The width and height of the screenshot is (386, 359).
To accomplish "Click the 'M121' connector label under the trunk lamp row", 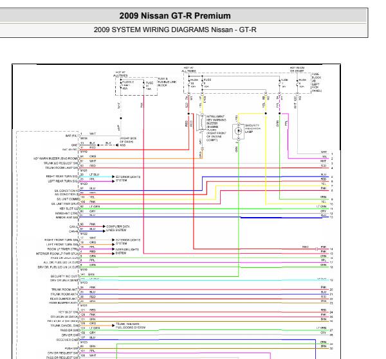I will click(x=84, y=170).
